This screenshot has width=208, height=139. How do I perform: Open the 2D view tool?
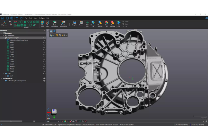47,24
